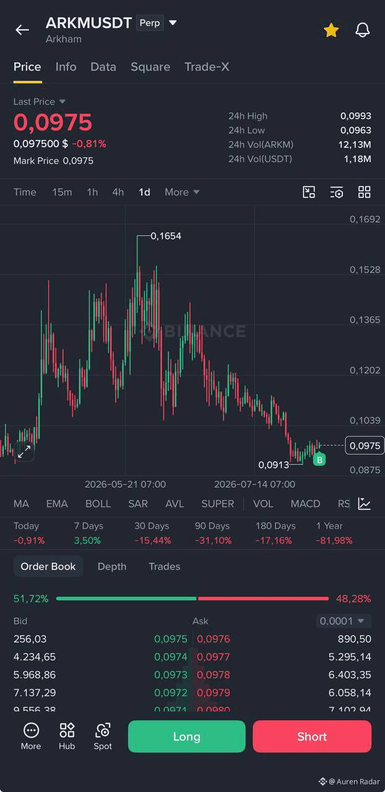The image size is (385, 792).
Task: Tap the Long button
Action: [x=187, y=736]
